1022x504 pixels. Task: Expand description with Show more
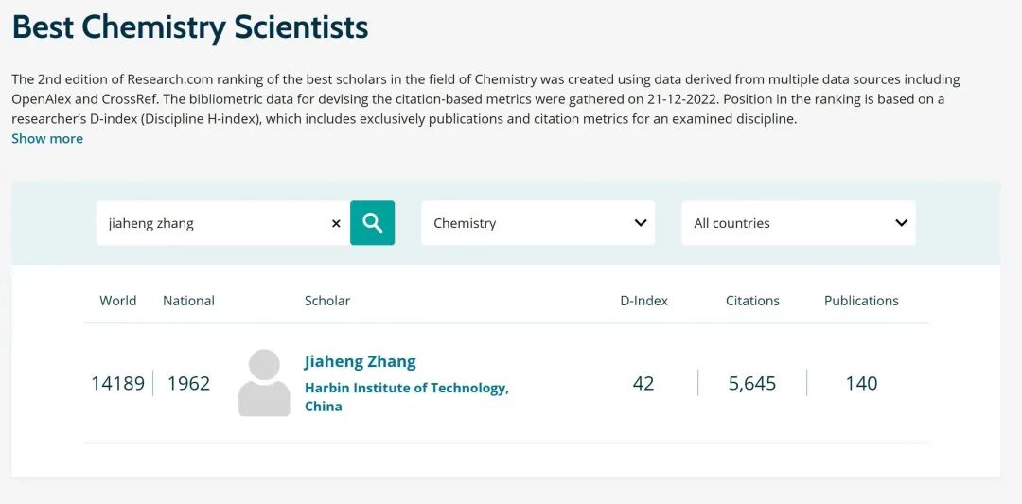(47, 139)
